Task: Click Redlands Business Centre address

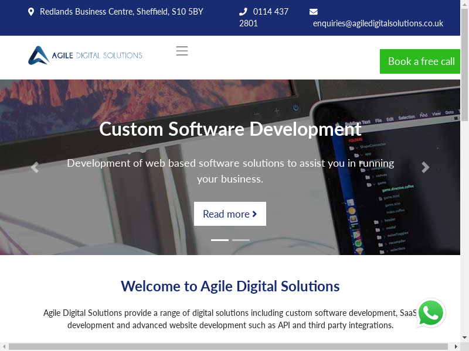Action: 121,12
